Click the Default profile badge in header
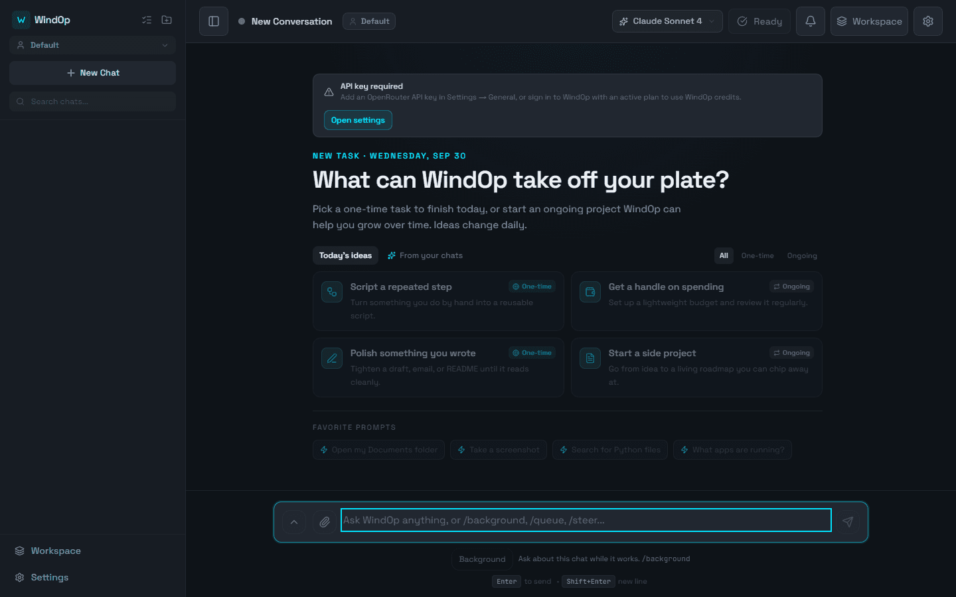 point(369,21)
